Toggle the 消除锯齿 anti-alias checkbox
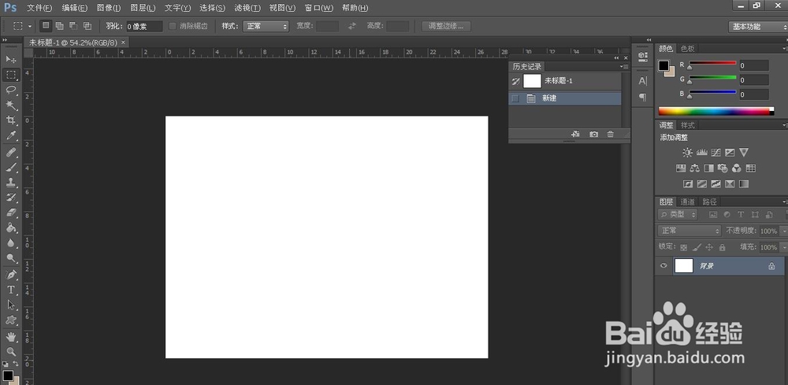 (173, 26)
